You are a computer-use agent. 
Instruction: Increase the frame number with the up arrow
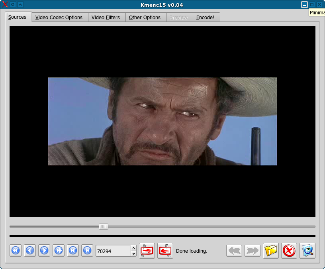pyautogui.click(x=134, y=248)
